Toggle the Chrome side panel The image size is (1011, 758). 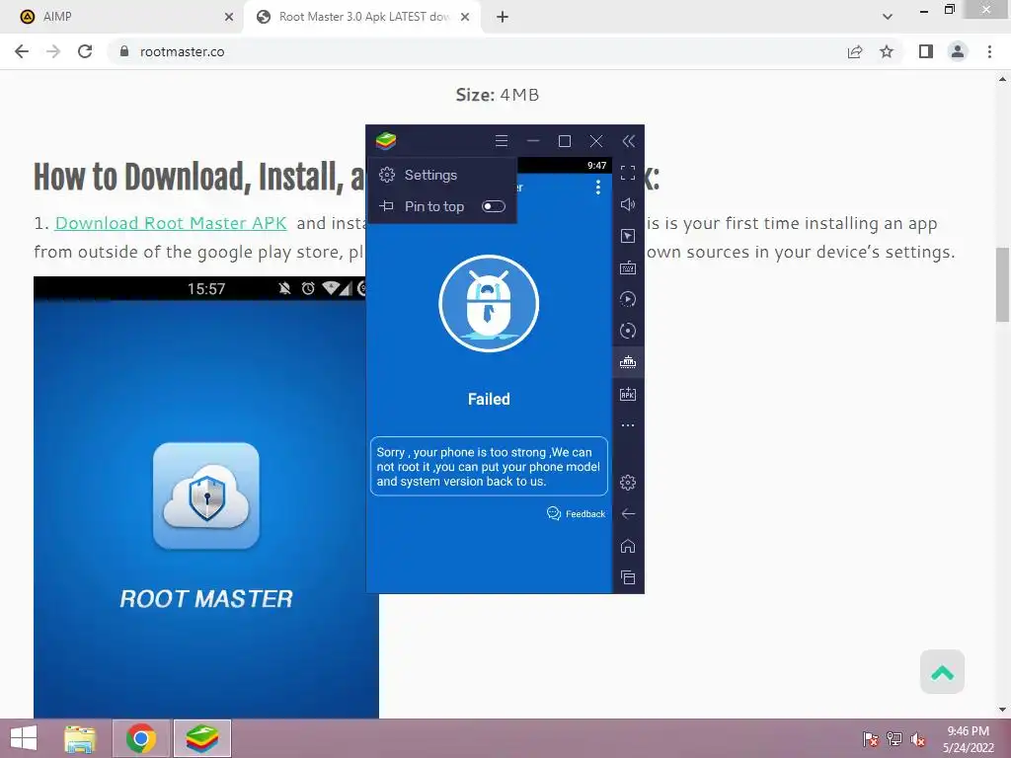tap(926, 51)
